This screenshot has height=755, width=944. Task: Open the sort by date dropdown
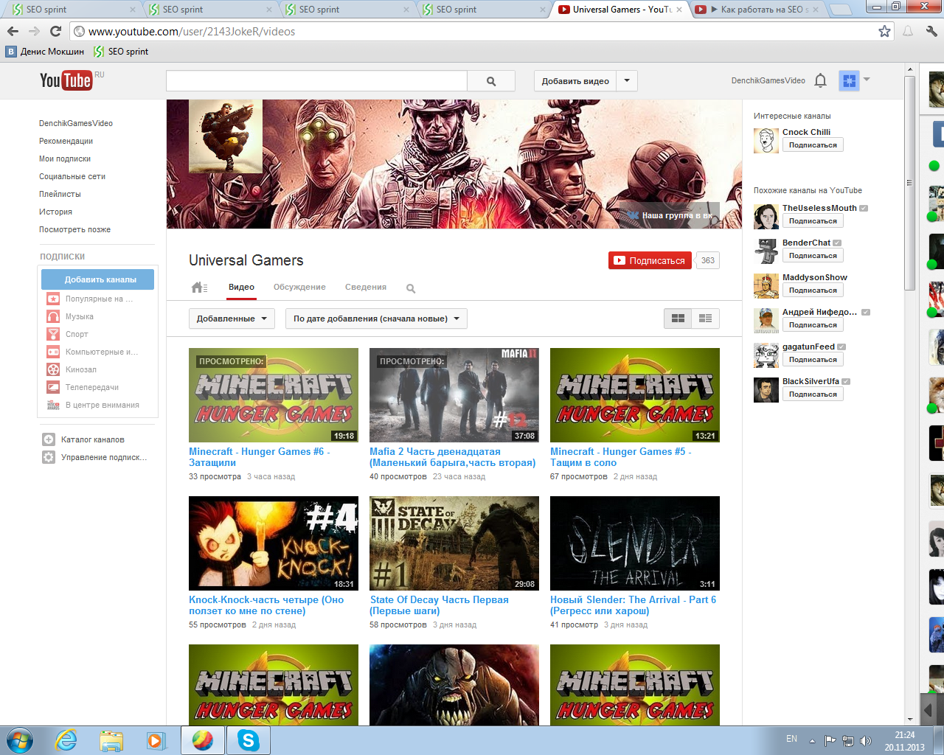(376, 319)
